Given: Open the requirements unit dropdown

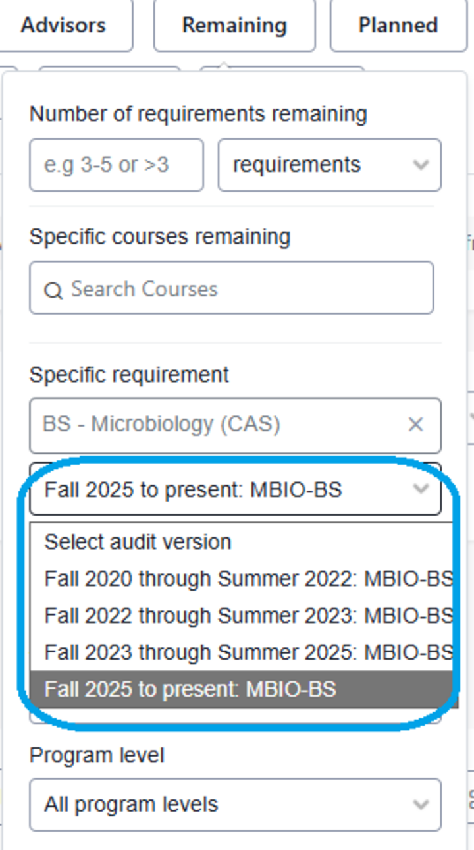Looking at the screenshot, I should point(329,165).
